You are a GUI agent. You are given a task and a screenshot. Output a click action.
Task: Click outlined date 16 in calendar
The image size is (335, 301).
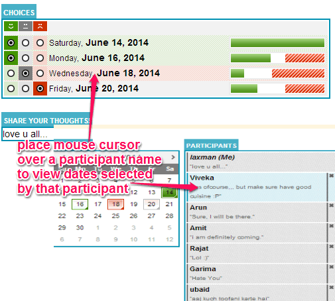pyautogui.click(x=80, y=204)
